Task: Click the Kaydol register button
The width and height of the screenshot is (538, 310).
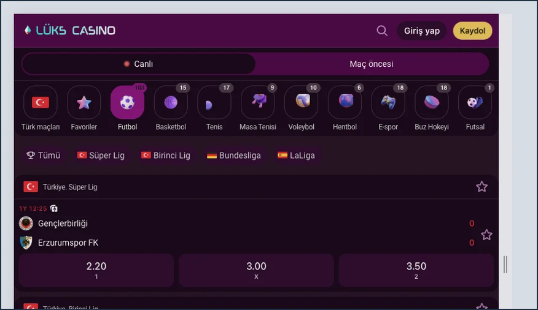Action: coord(472,31)
